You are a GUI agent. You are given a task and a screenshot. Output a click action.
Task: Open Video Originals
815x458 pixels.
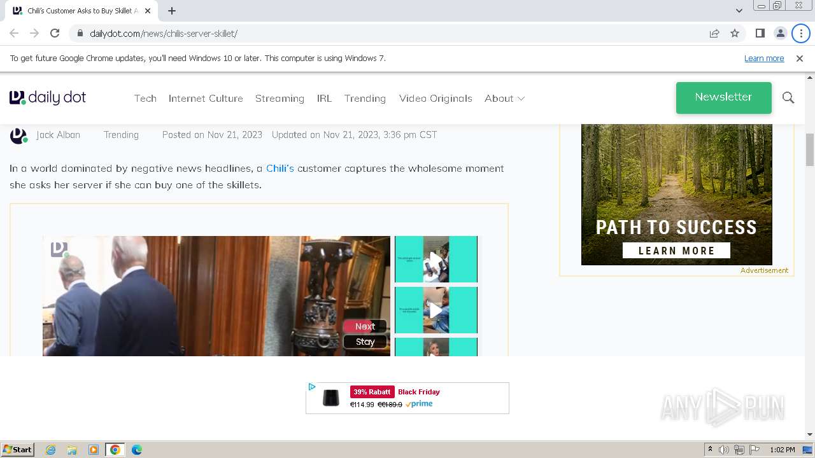(x=436, y=98)
